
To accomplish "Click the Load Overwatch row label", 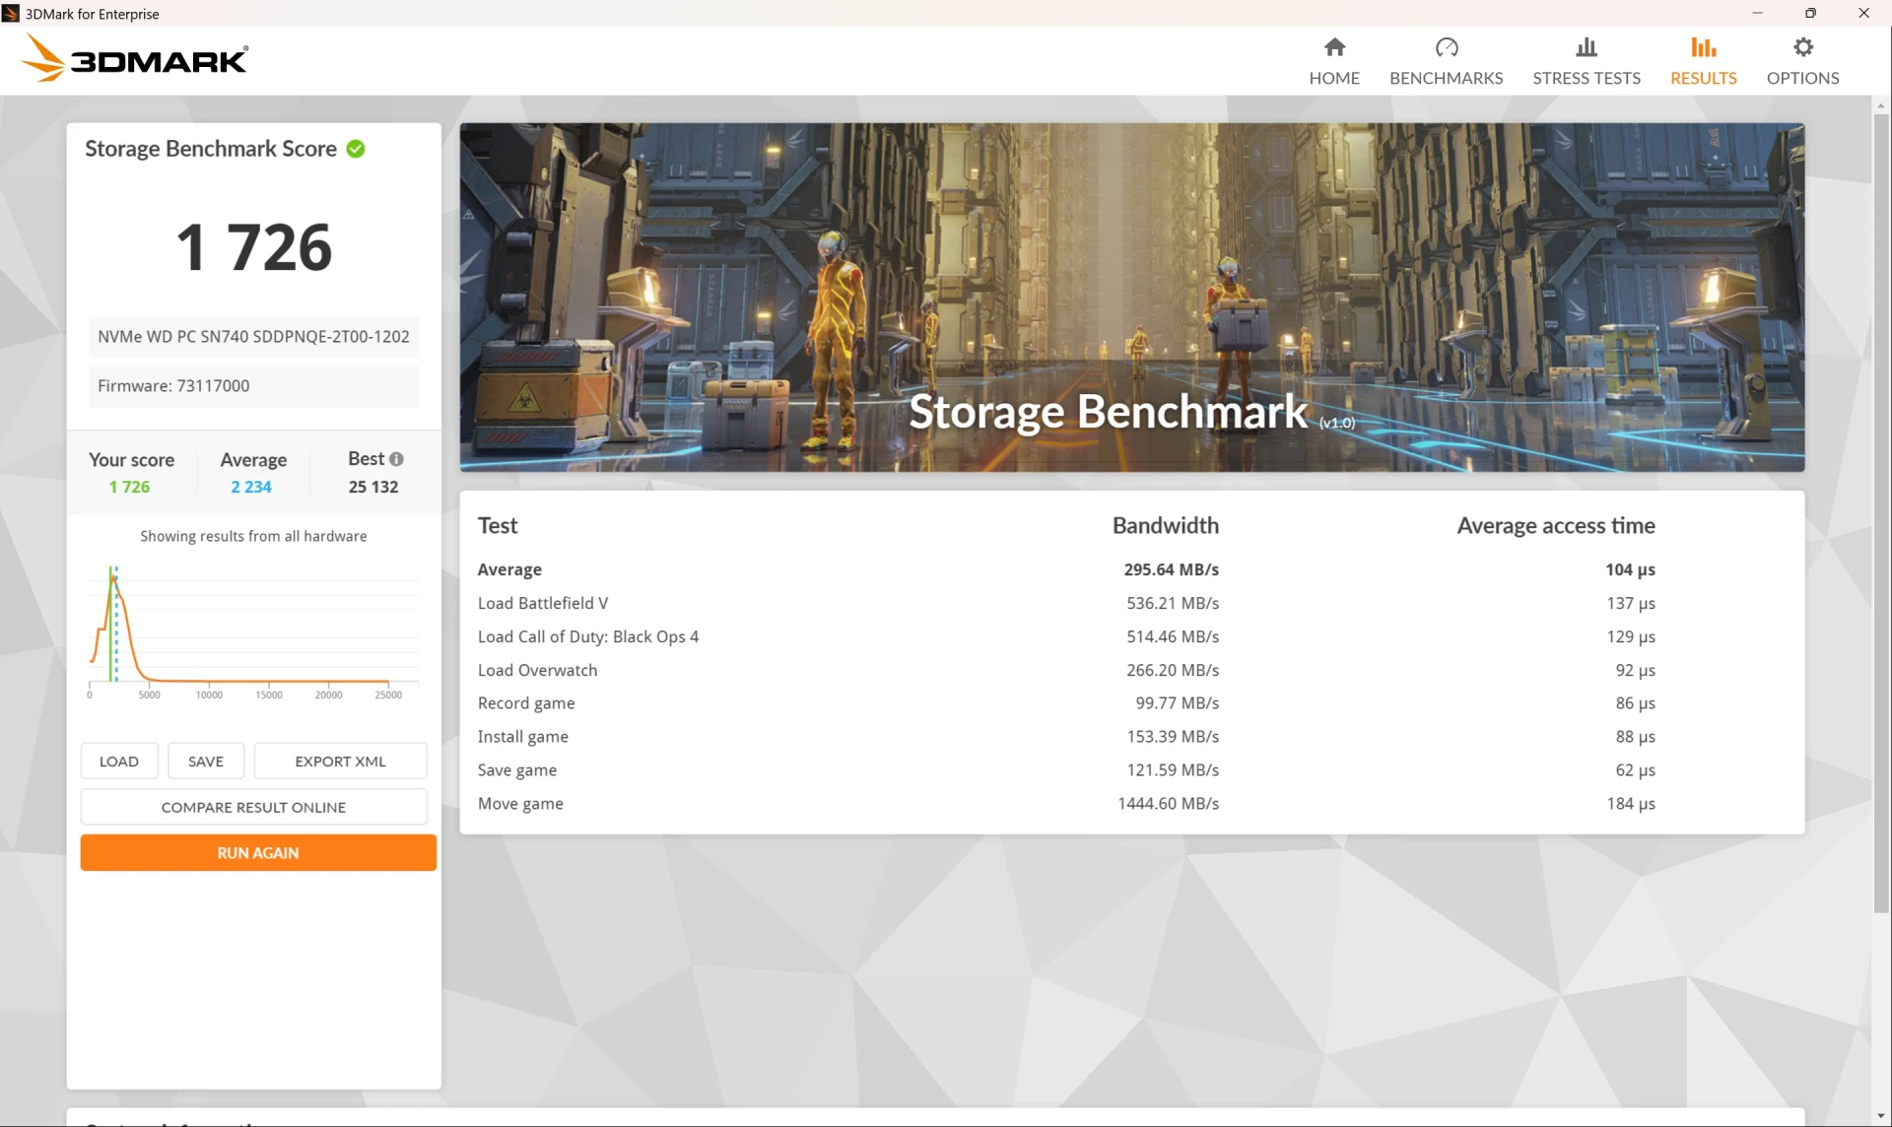I will [537, 670].
